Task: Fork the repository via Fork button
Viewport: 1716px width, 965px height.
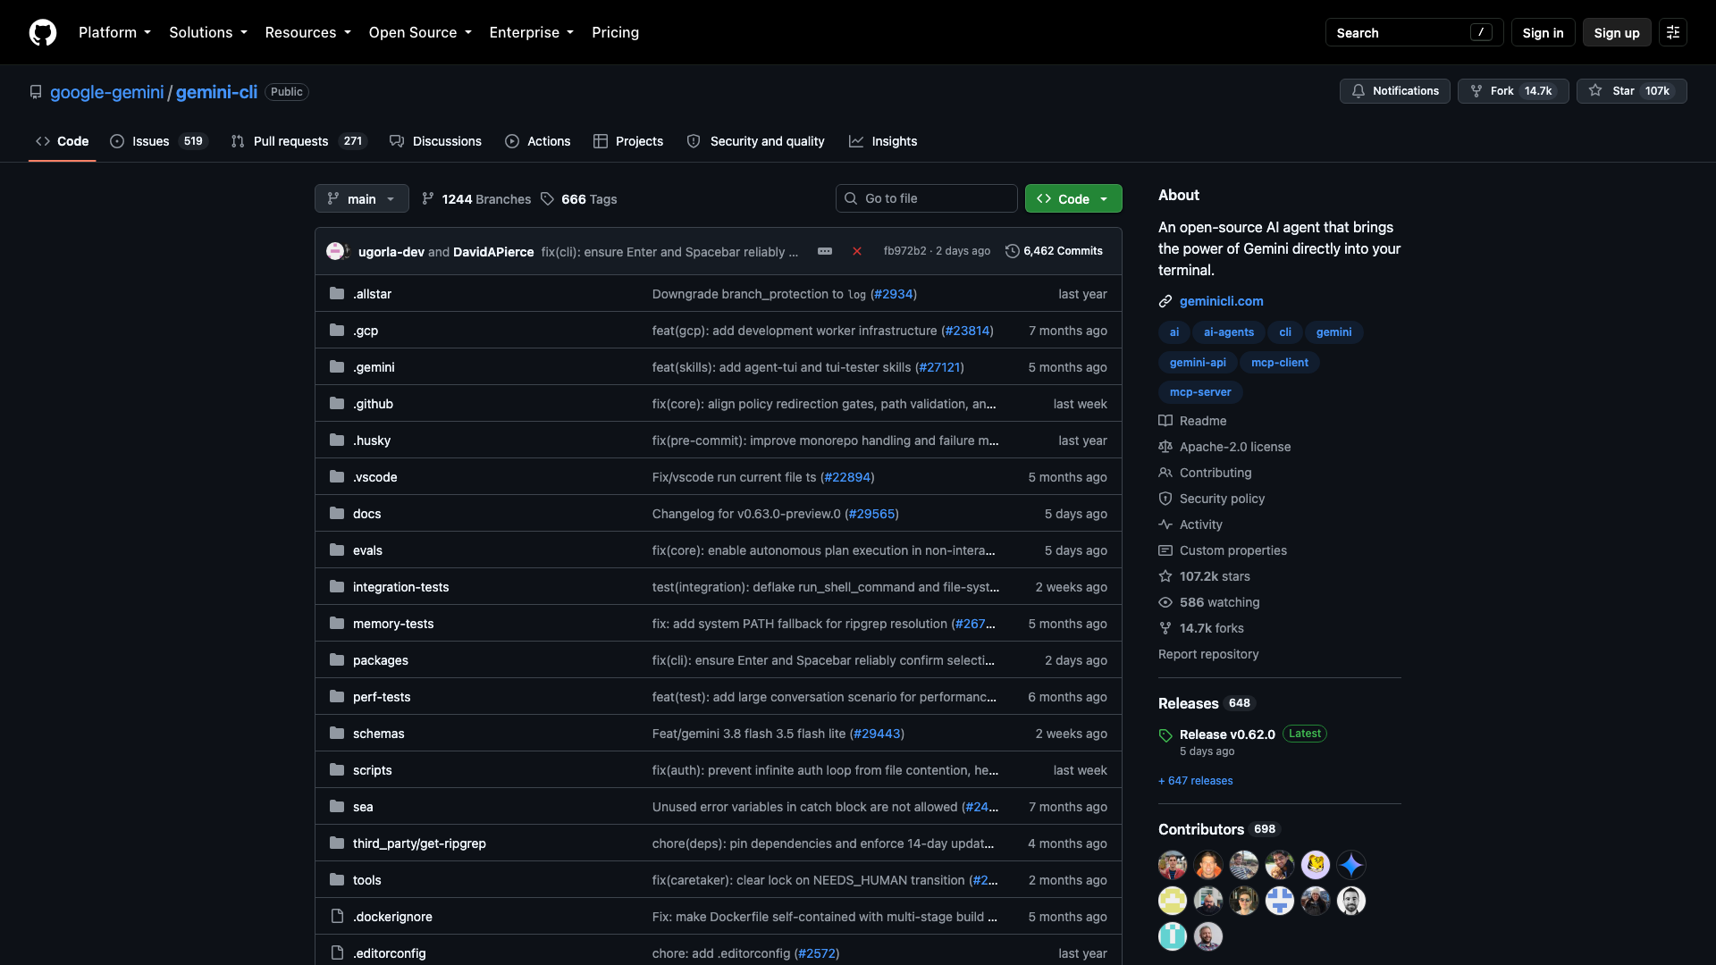Action: pos(1513,91)
